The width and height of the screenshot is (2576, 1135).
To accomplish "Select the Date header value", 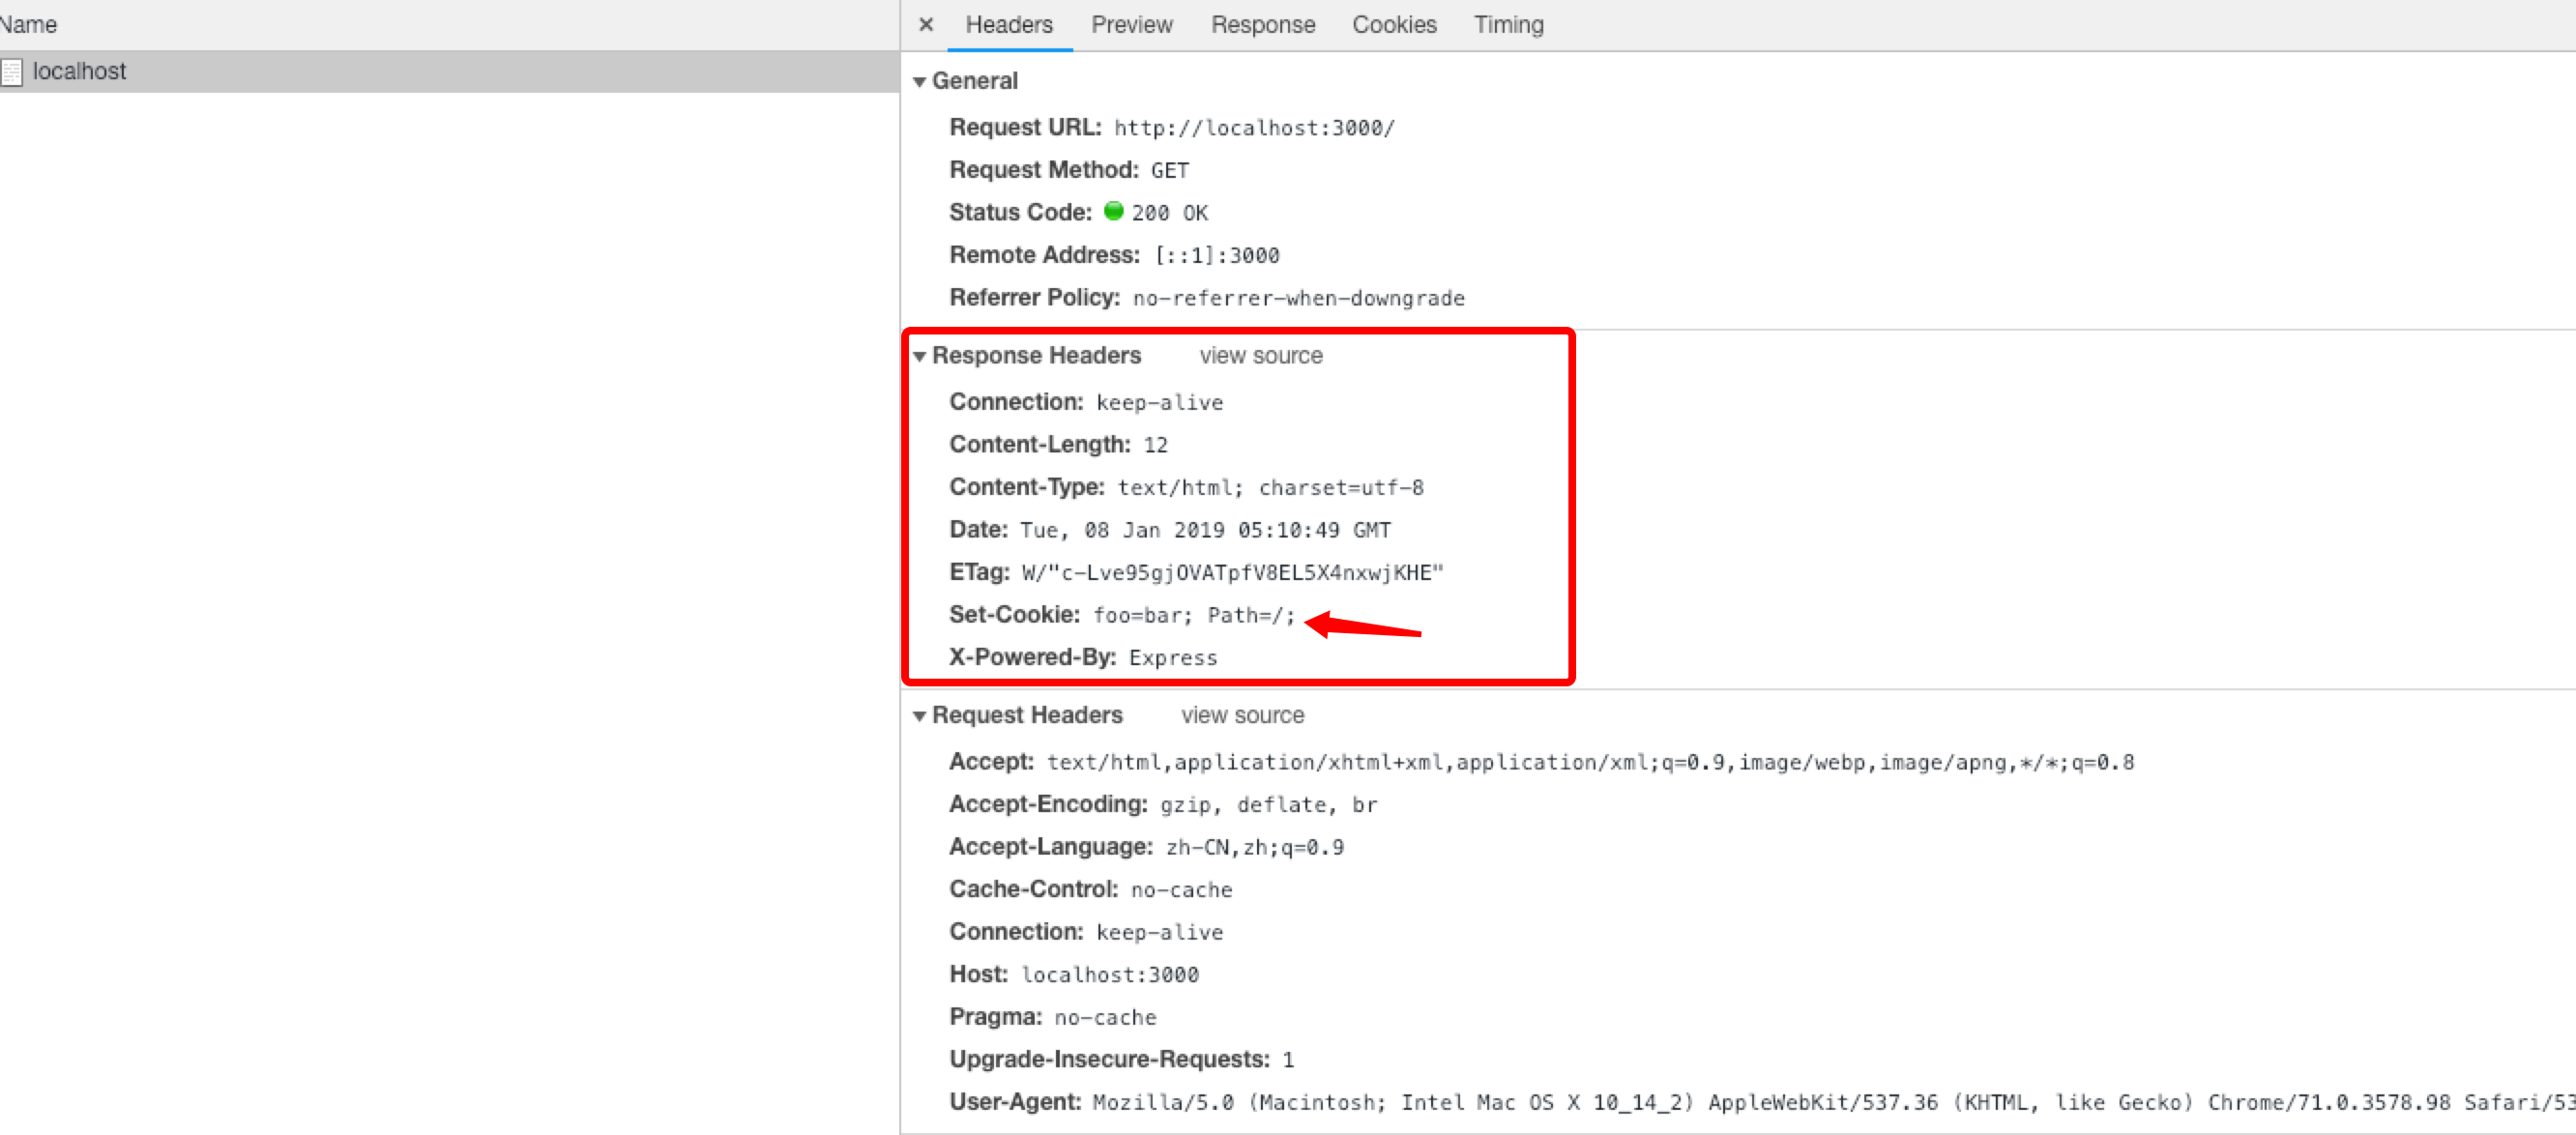I will click(x=1205, y=531).
